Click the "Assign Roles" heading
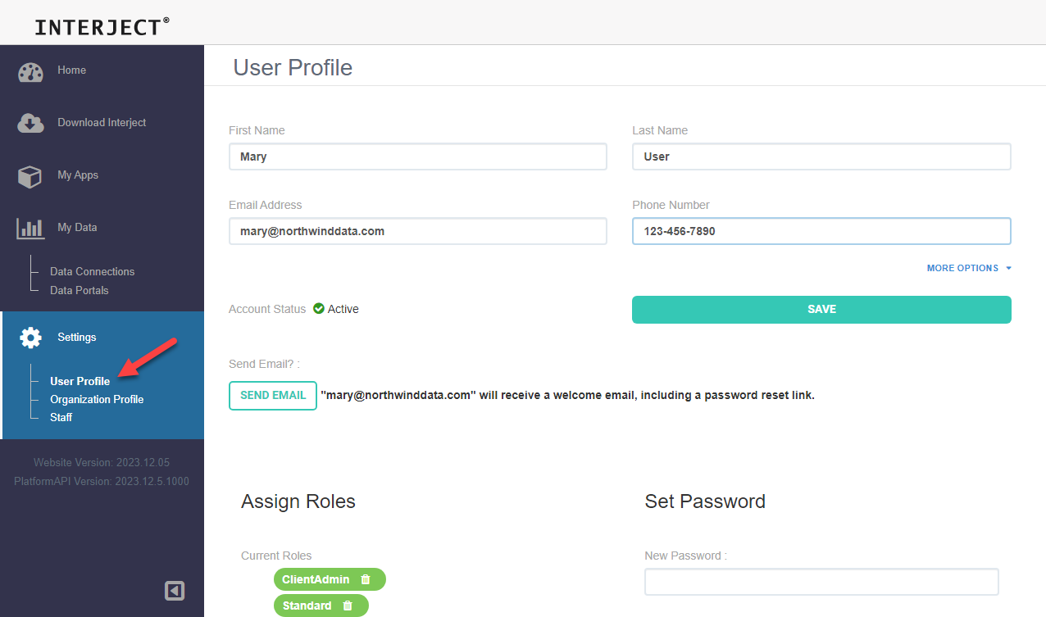The height and width of the screenshot is (617, 1046). click(298, 501)
